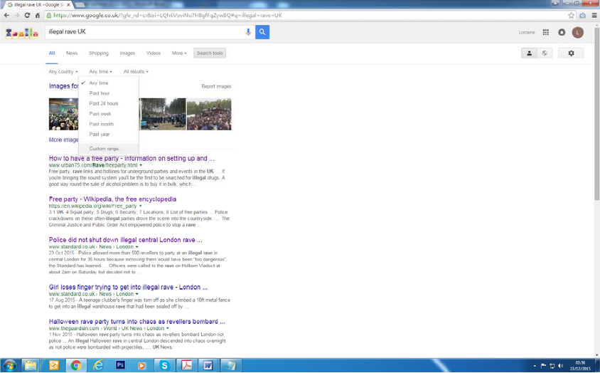Hide private results with globe toggle

[545, 53]
